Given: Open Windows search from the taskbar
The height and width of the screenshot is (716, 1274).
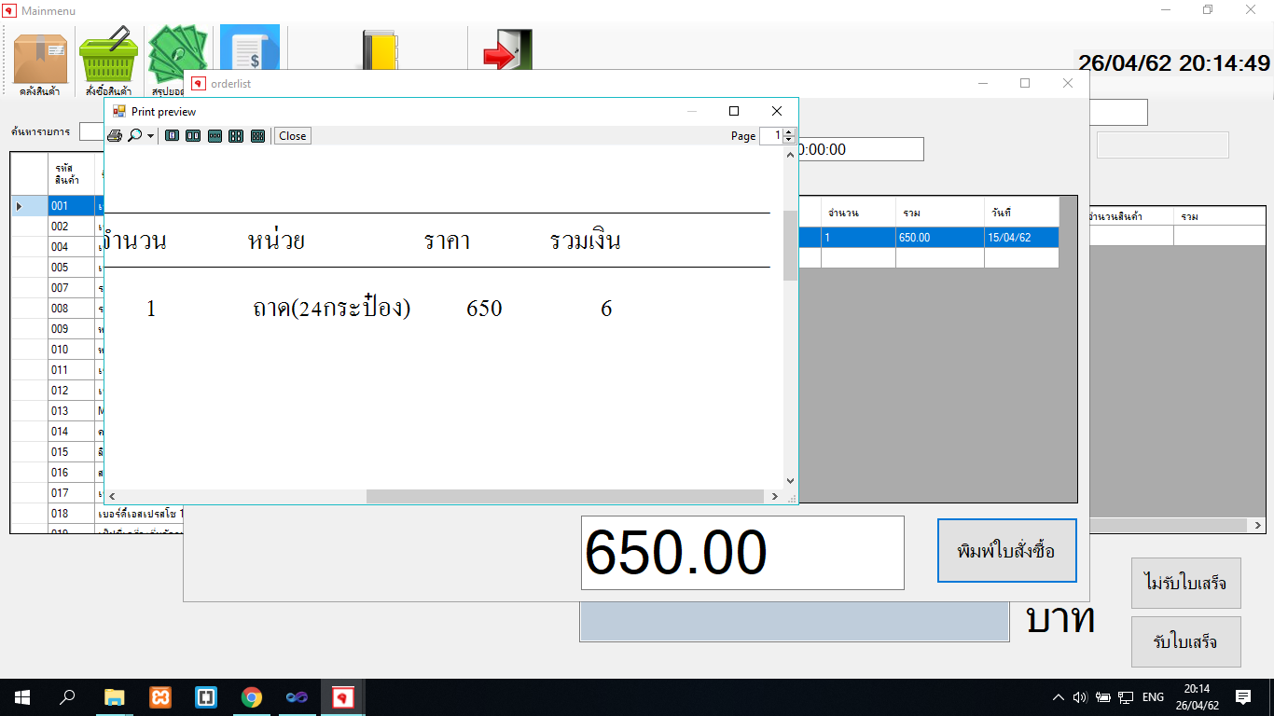Looking at the screenshot, I should pyautogui.click(x=67, y=697).
